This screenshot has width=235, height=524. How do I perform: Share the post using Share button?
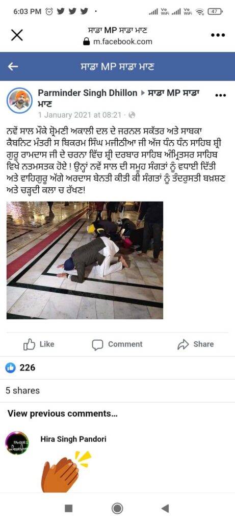point(195,344)
